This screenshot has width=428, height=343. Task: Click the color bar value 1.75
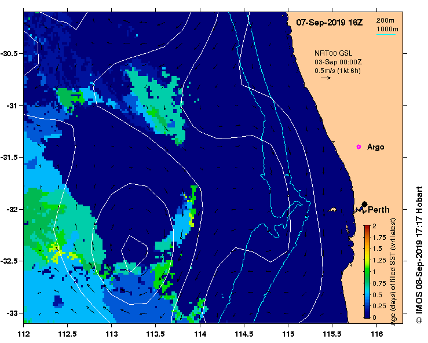pyautogui.click(x=379, y=238)
